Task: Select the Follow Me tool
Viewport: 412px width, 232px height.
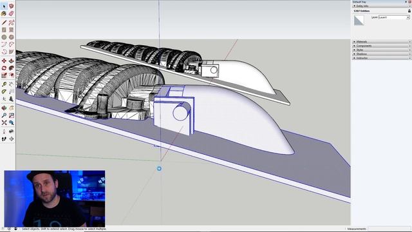Action: click(12, 68)
